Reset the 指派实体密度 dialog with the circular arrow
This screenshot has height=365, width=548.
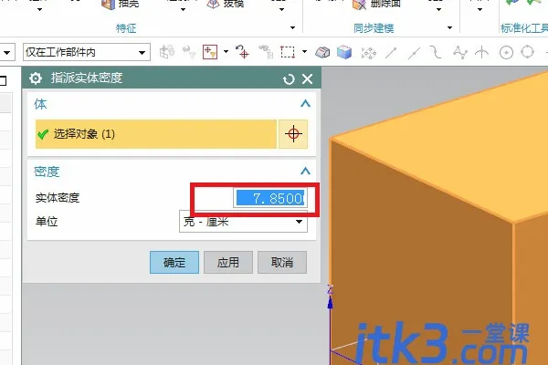(289, 79)
